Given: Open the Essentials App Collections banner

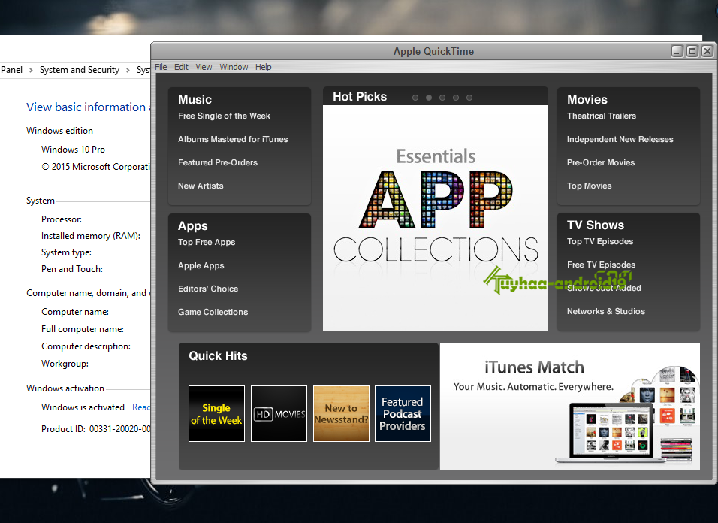Looking at the screenshot, I should click(436, 218).
